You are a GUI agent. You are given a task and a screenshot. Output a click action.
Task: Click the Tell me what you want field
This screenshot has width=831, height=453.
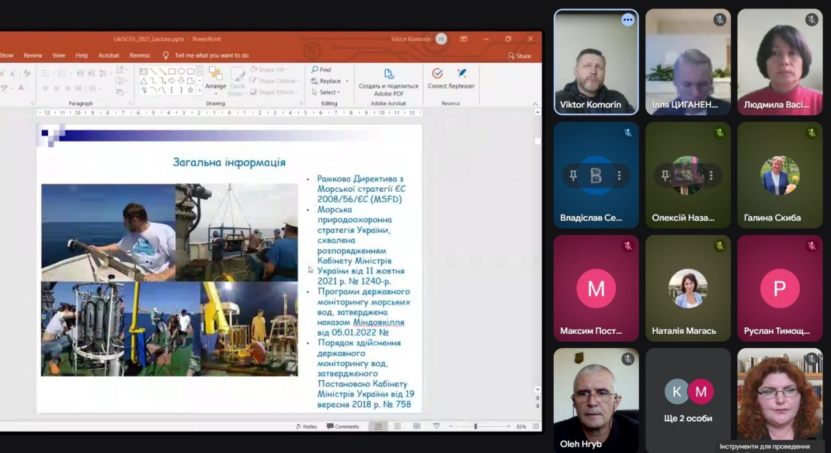pos(211,56)
